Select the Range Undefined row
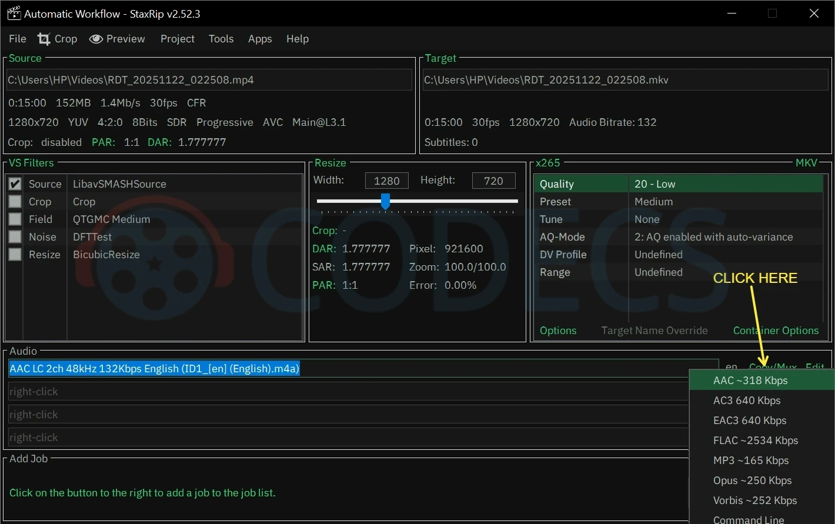This screenshot has height=524, width=835. [x=678, y=272]
